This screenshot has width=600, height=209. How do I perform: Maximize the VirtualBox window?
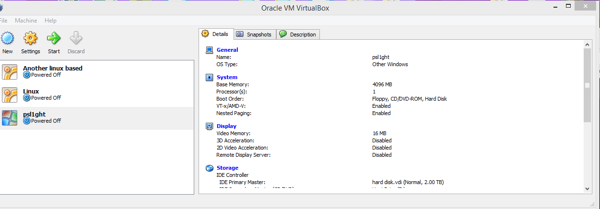point(568,7)
